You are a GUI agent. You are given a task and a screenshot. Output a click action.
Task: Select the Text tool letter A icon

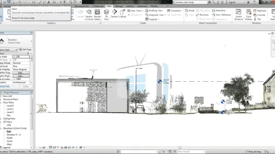(x=49, y=2)
